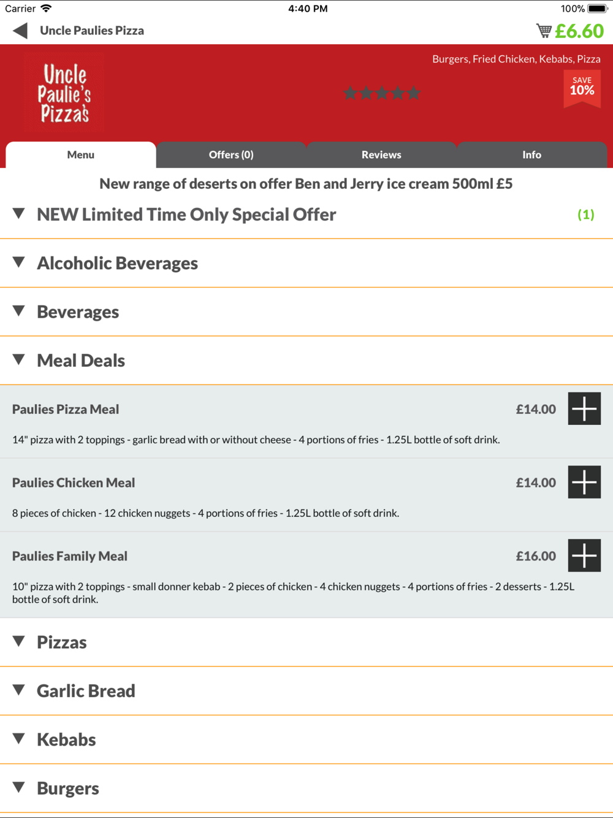
Task: Tap the £6.60 basket total
Action: [579, 31]
